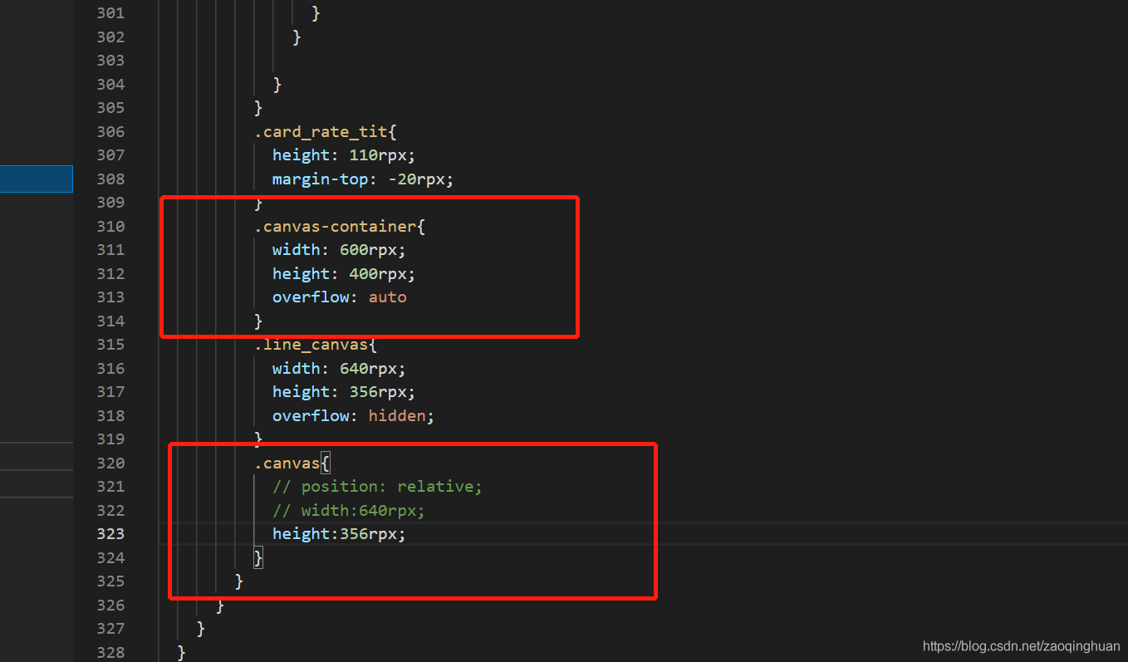Click the 'width: 640rpx;' declaration on line 316
Screen dimensions: 1128x662
[339, 368]
